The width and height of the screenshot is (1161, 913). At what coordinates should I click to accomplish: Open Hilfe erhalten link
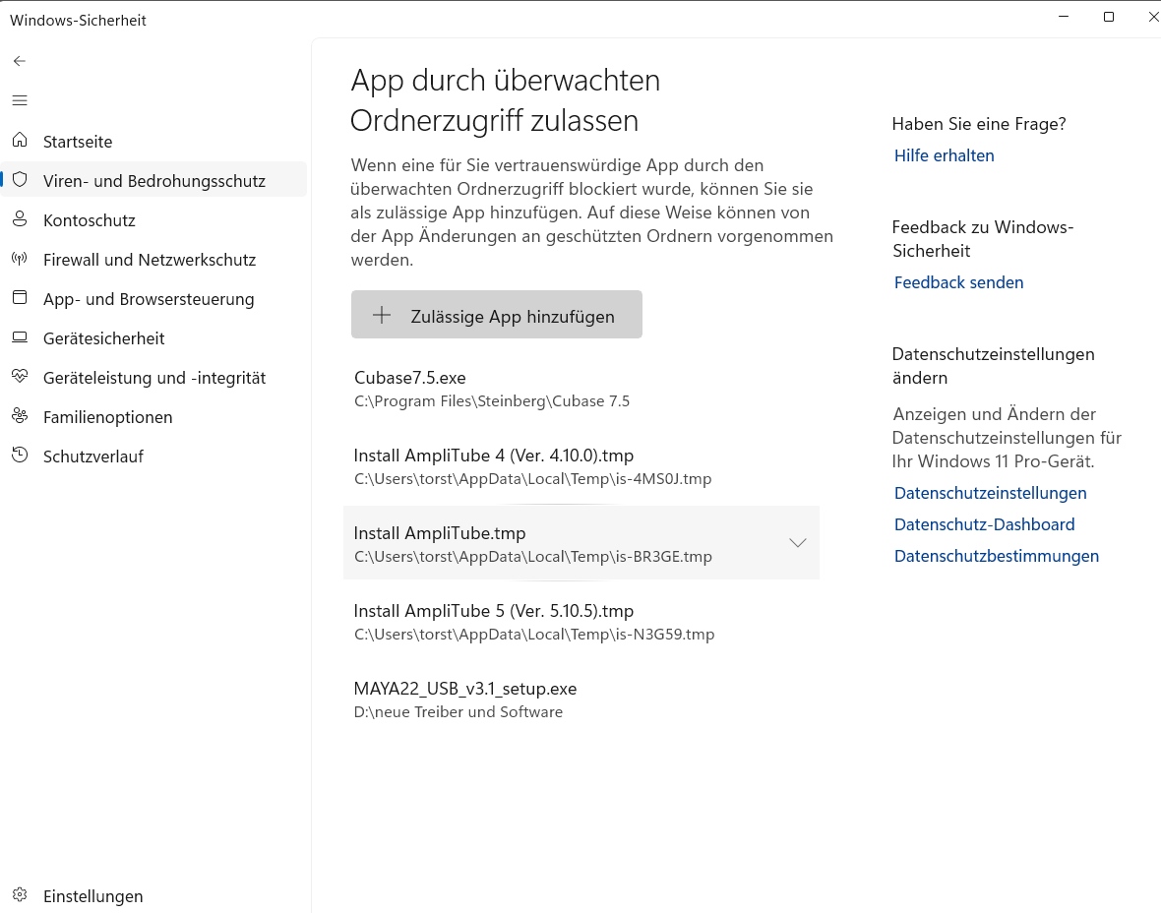[x=945, y=155]
